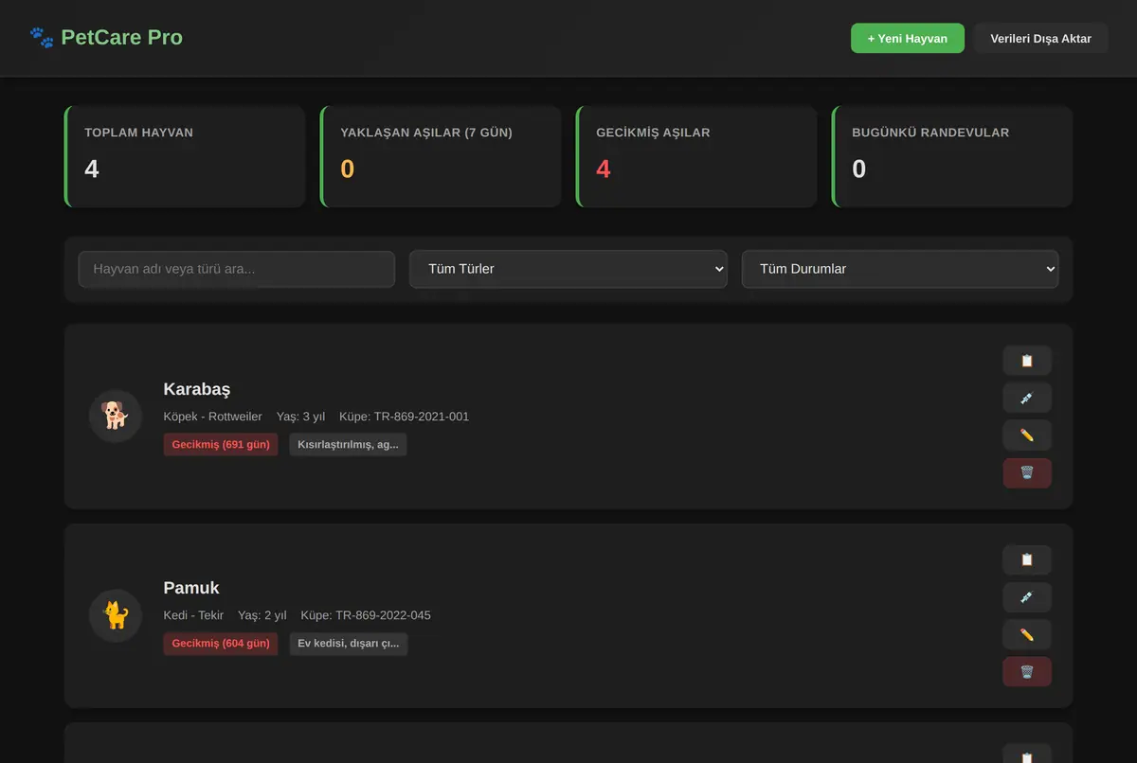Screen dimensions: 1137x763
Task: Click the Bugünkü Randevular stat label
Action: pyautogui.click(x=930, y=133)
